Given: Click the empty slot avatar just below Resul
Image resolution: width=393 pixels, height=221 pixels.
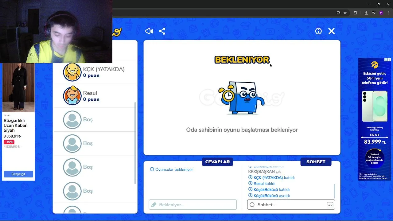Looking at the screenshot, I should pyautogui.click(x=72, y=119).
